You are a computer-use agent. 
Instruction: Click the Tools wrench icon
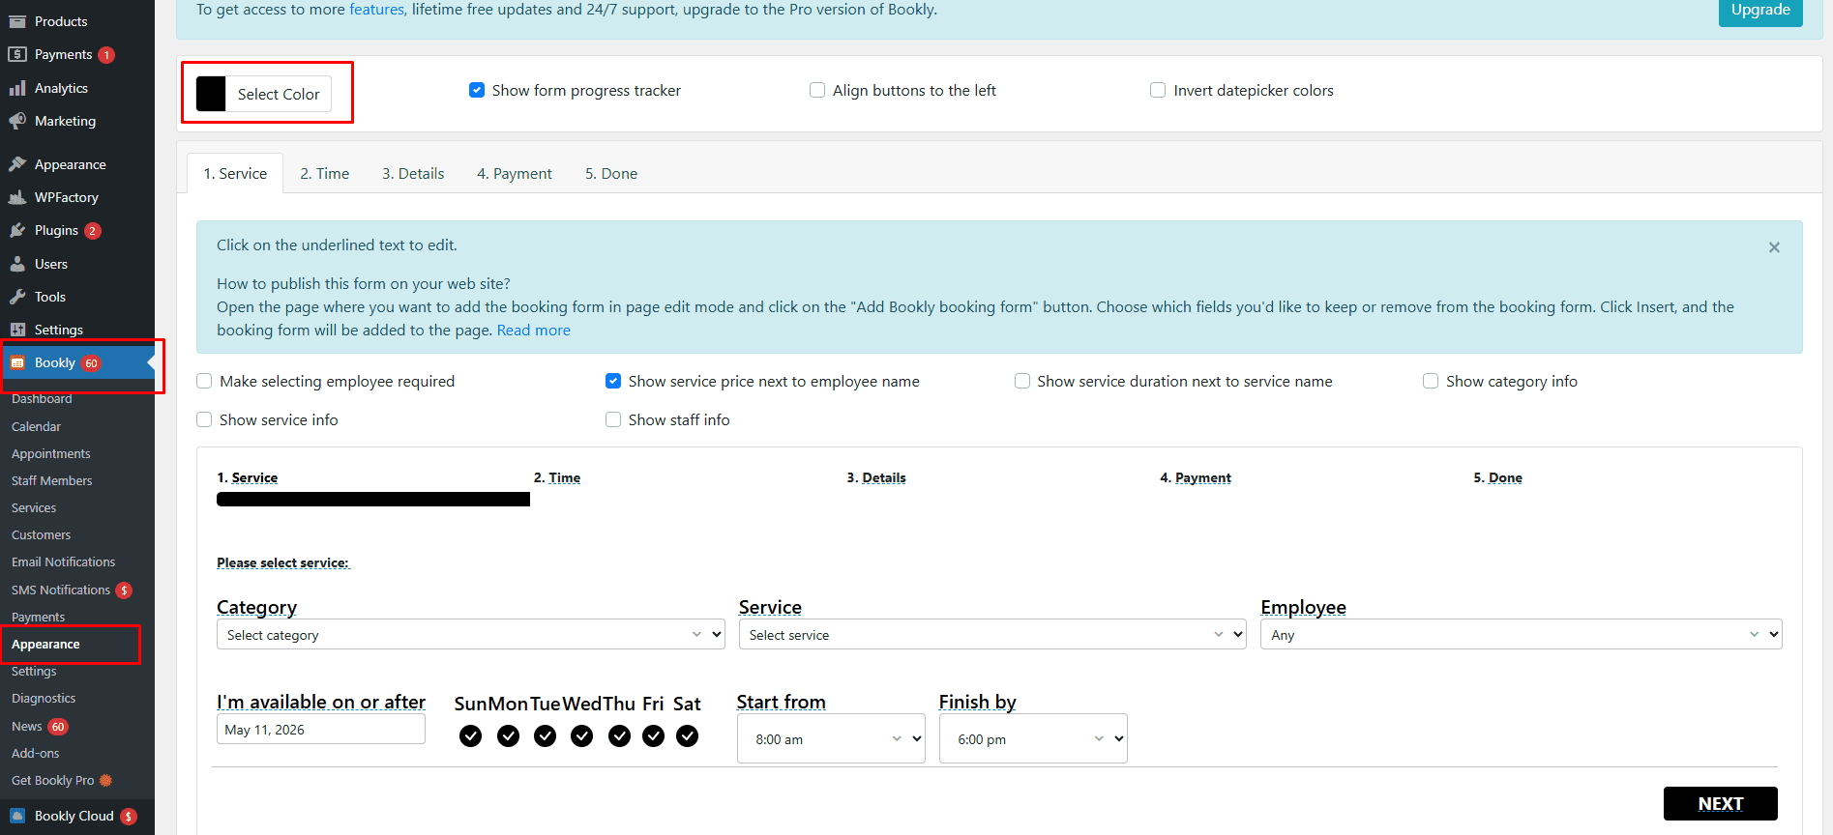pos(17,297)
